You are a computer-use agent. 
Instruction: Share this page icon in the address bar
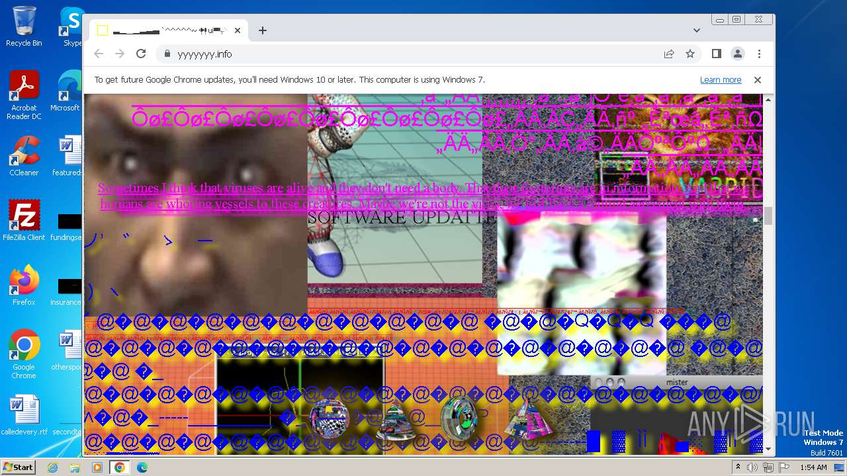(x=669, y=54)
